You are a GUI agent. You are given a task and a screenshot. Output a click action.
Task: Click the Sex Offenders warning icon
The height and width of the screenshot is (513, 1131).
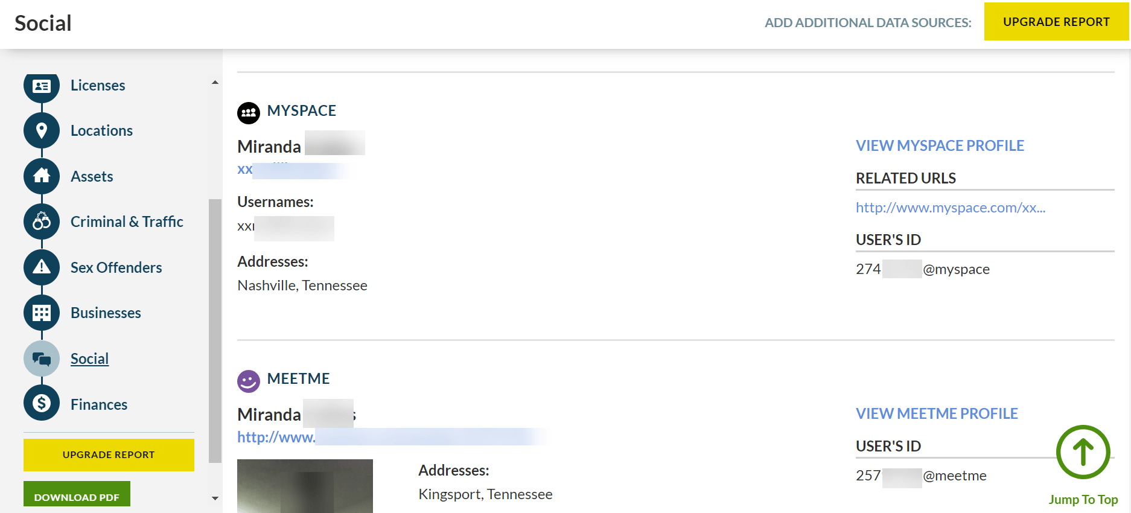pyautogui.click(x=42, y=267)
